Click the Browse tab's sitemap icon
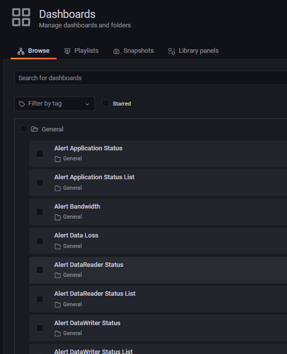 click(x=21, y=51)
